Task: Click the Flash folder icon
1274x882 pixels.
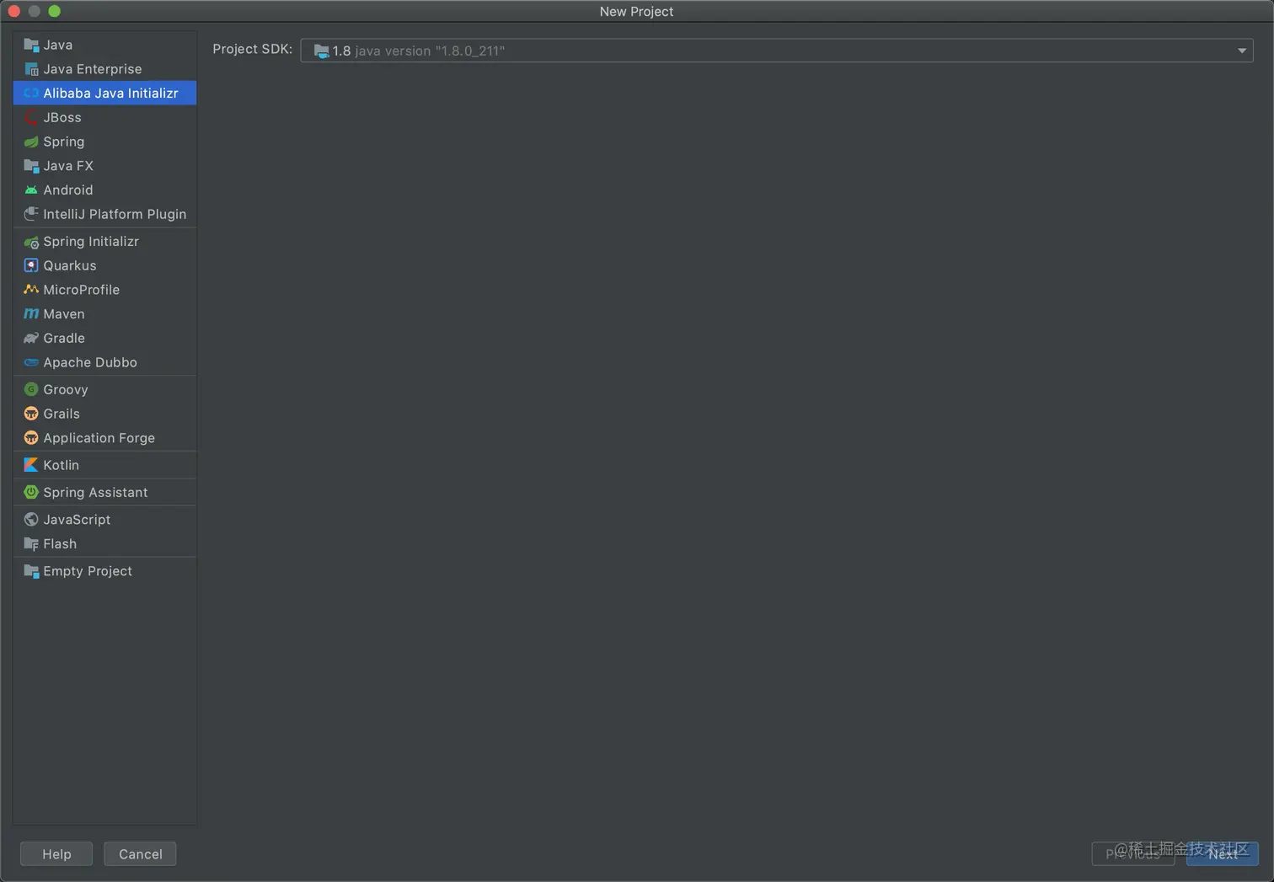Action: (x=31, y=544)
